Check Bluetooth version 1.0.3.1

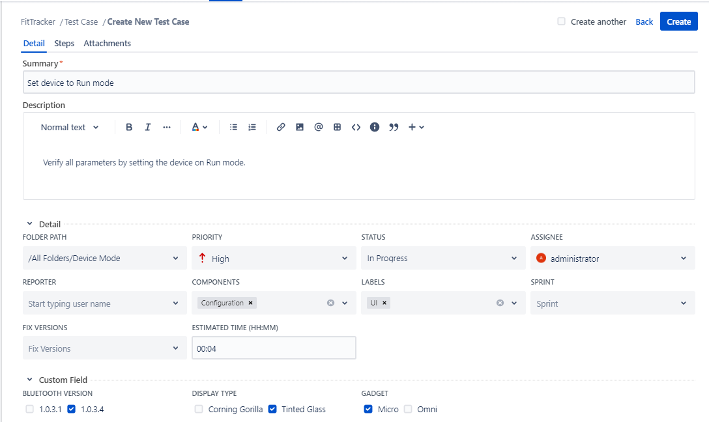pos(30,410)
